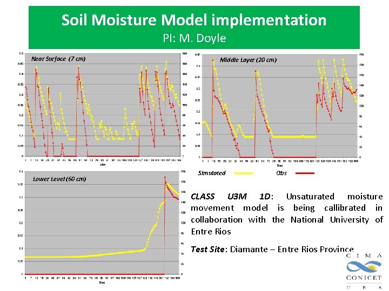Image resolution: width=389 pixels, height=291 pixels.
Task: Click the 'CONICET' lettering in logo
Action: coord(364,278)
